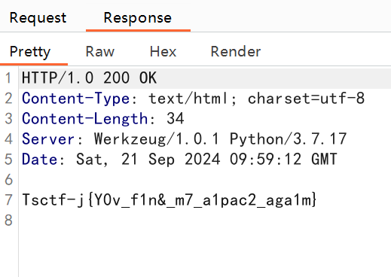The image size is (391, 277).
Task: Click the Sat, 21 Sep 2024 date value
Action: point(206,159)
